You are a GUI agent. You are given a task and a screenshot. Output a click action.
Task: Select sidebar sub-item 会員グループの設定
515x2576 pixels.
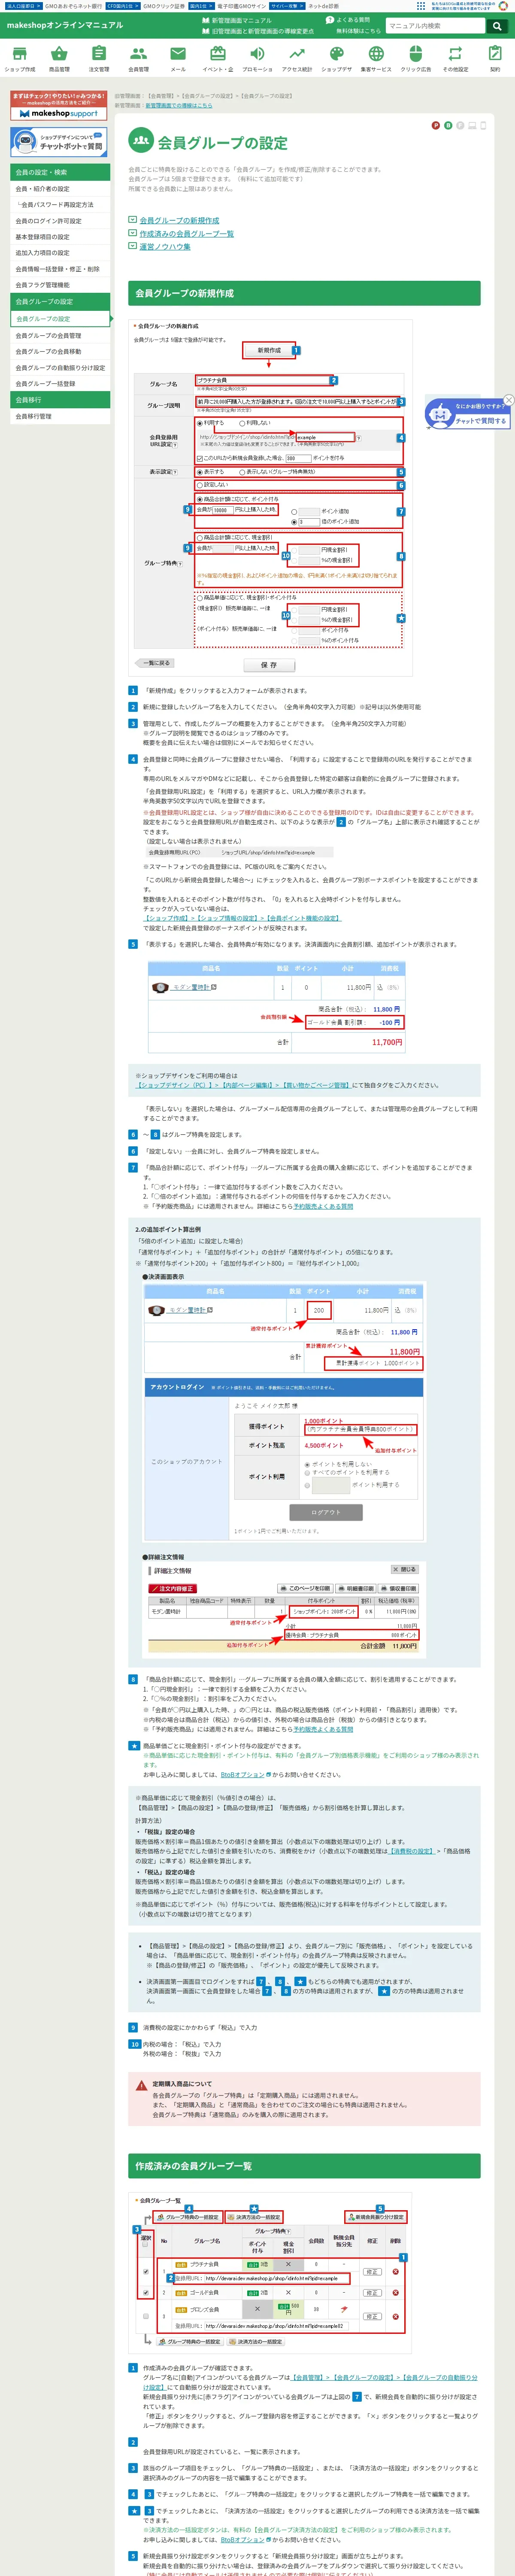coord(60,319)
